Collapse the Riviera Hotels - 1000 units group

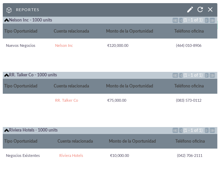(x=6, y=130)
